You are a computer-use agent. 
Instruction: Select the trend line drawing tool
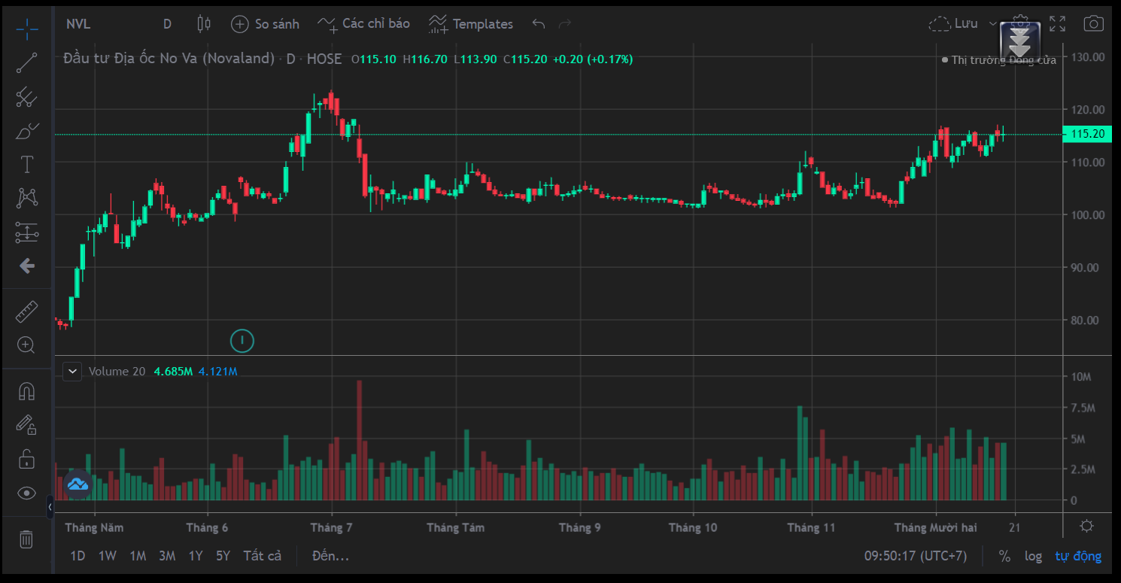coord(27,63)
